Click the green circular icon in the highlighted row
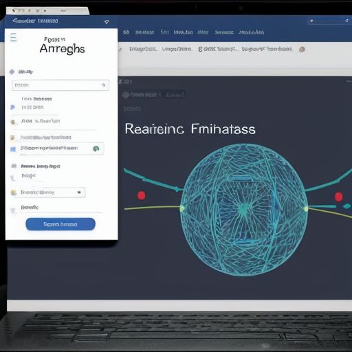352x352 pixels. tap(96, 148)
